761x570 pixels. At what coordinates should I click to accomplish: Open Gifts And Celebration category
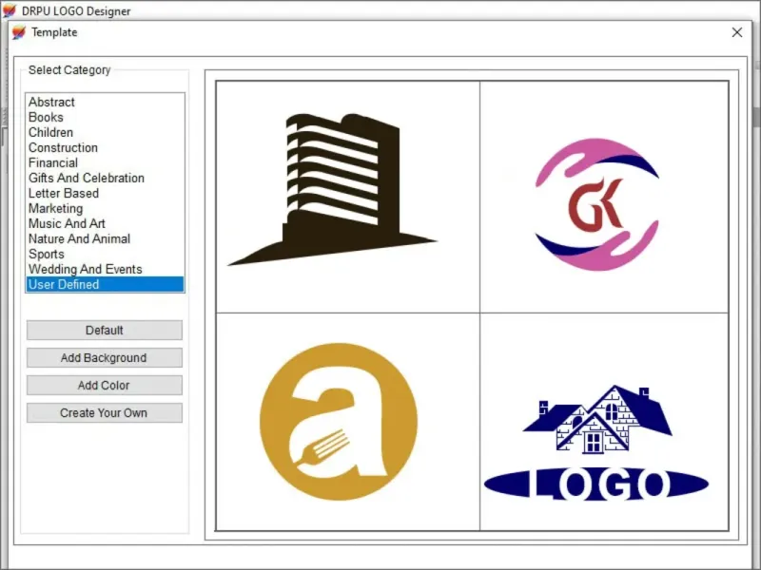point(105,178)
